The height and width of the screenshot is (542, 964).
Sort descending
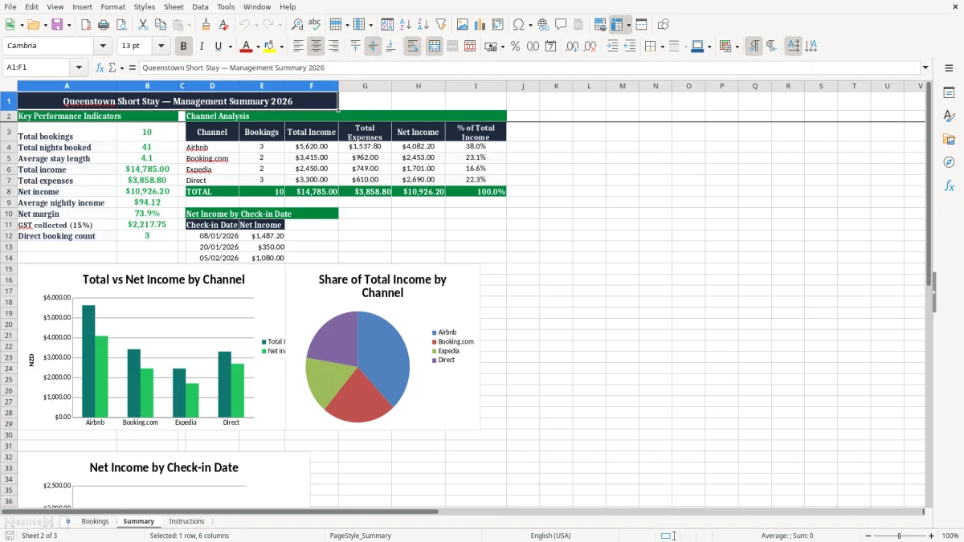[x=423, y=25]
